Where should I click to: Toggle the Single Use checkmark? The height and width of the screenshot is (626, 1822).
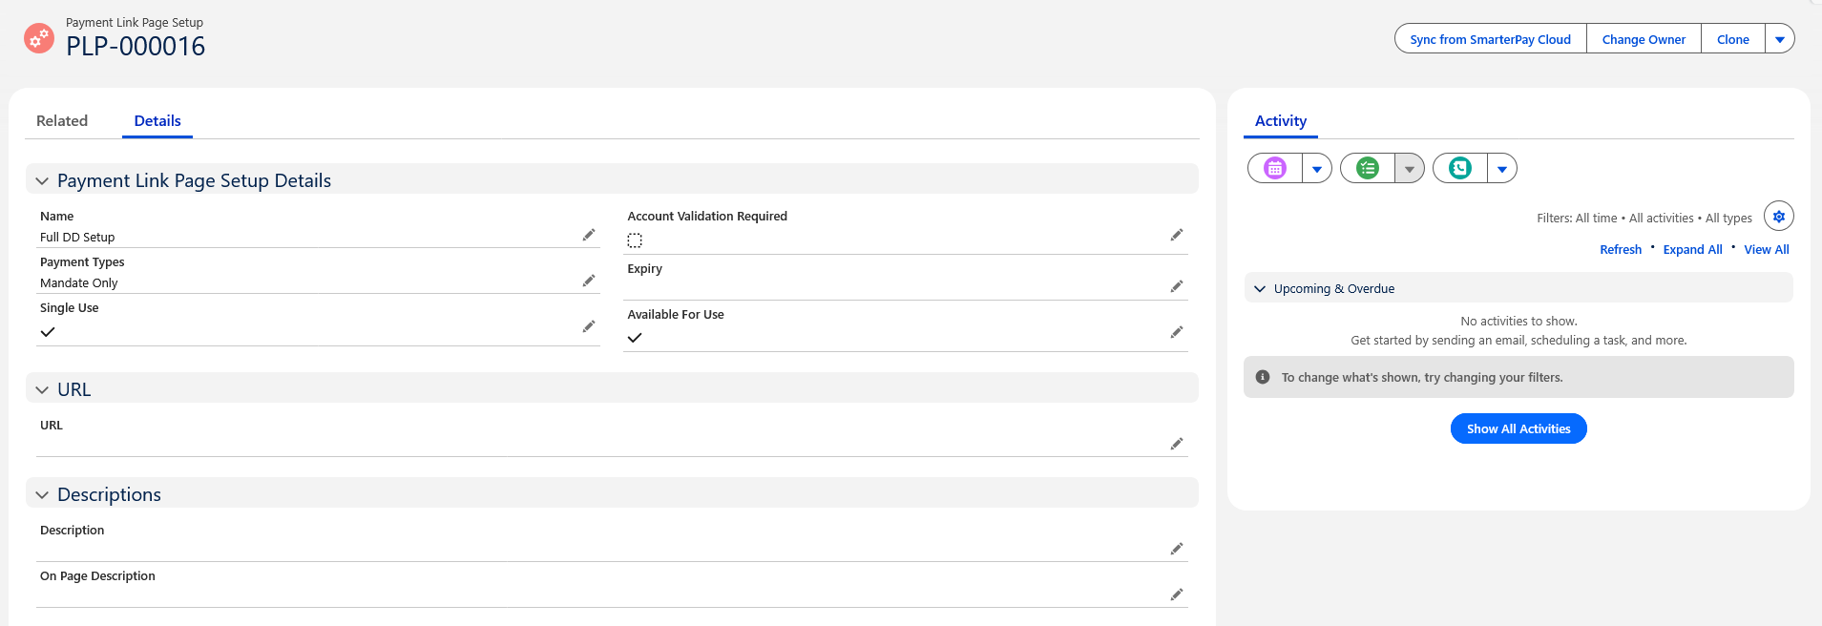point(48,332)
